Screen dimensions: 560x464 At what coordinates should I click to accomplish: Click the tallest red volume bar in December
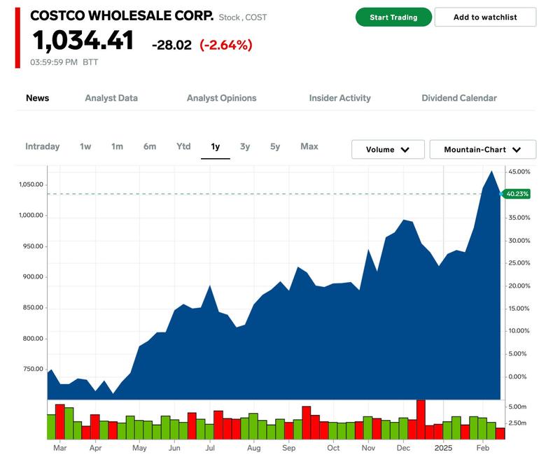421,419
